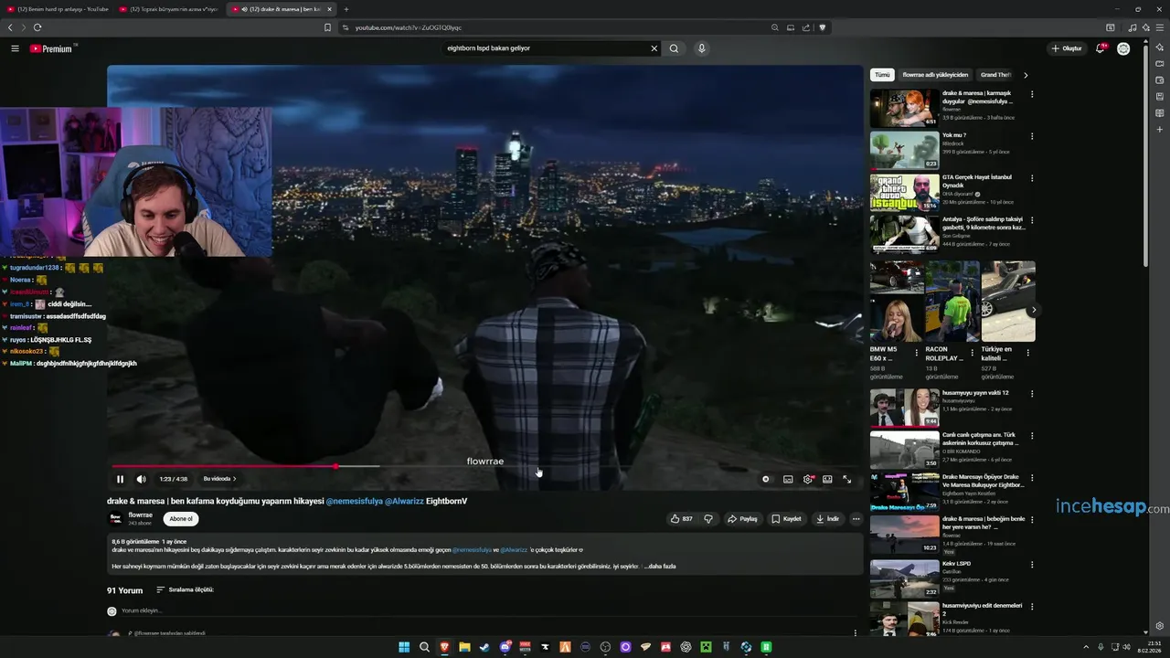Open options for husamvyuvyu yayın vakti 12
Viewport: 1170px width, 658px height.
tap(1032, 394)
